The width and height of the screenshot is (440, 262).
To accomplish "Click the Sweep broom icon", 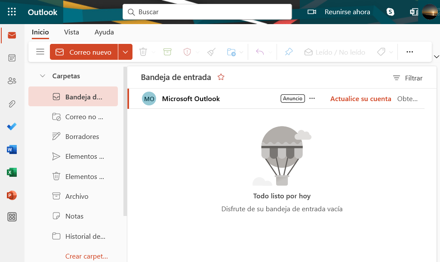I will 211,52.
